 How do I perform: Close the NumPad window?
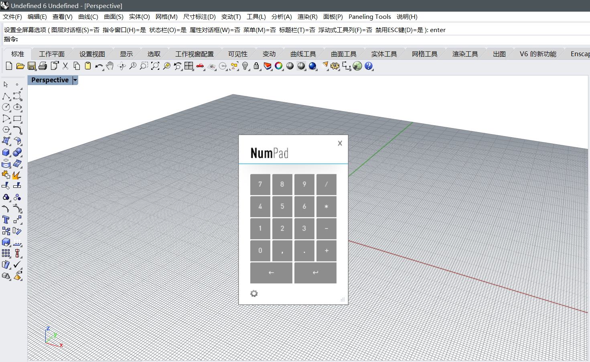[340, 143]
